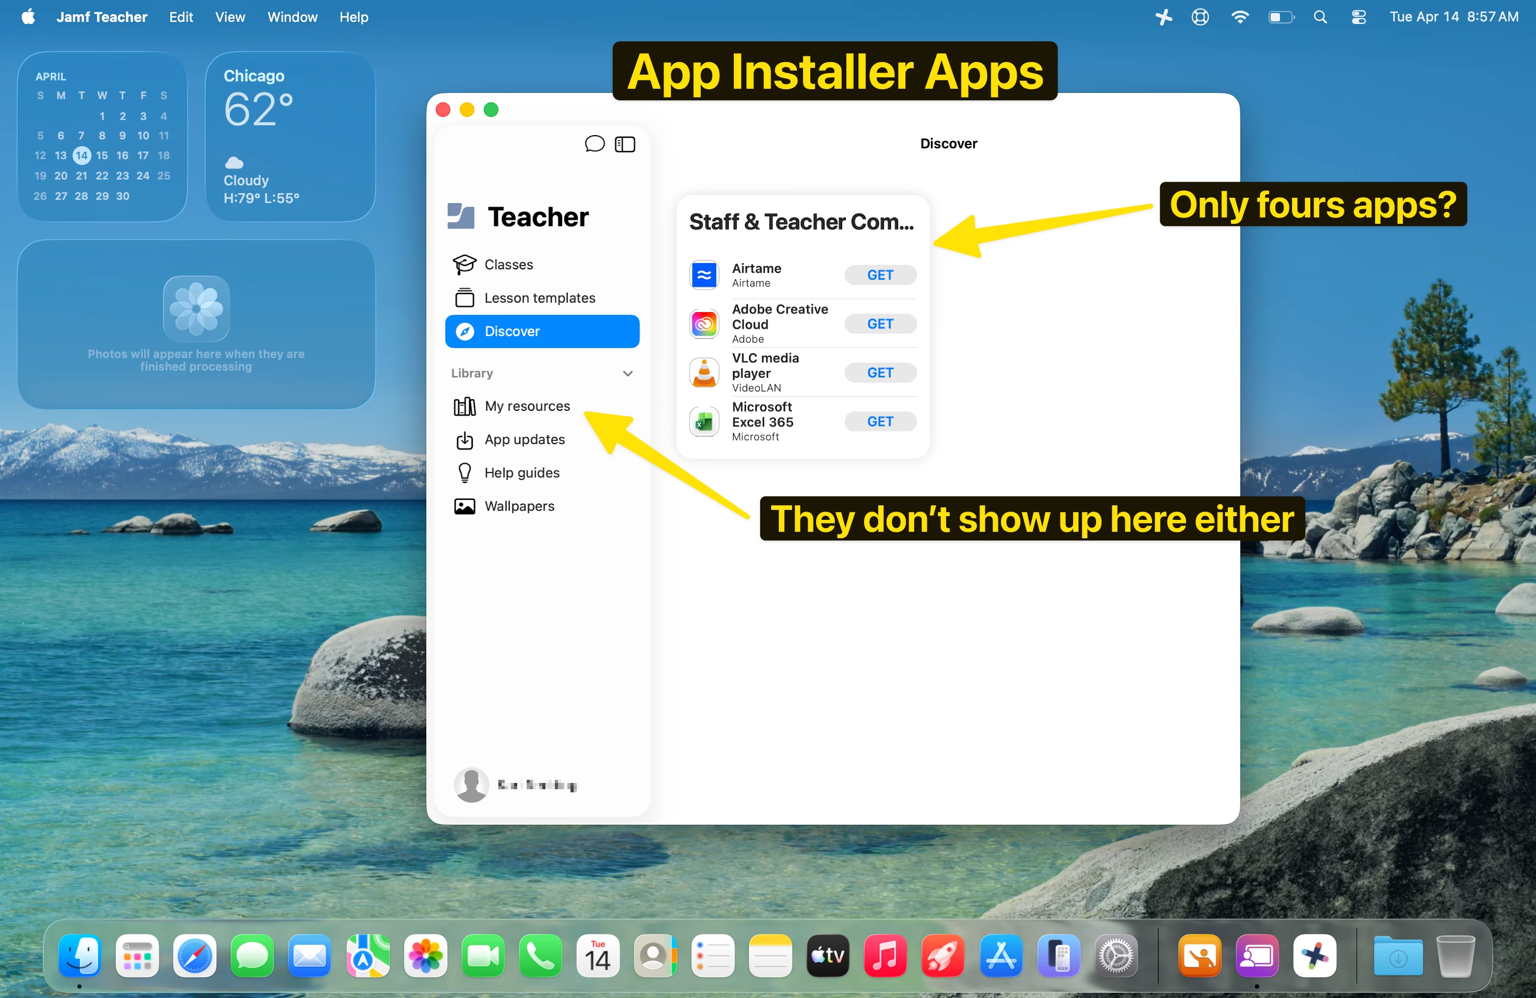Click the VLC media player app icon
The height and width of the screenshot is (998, 1536).
point(704,373)
